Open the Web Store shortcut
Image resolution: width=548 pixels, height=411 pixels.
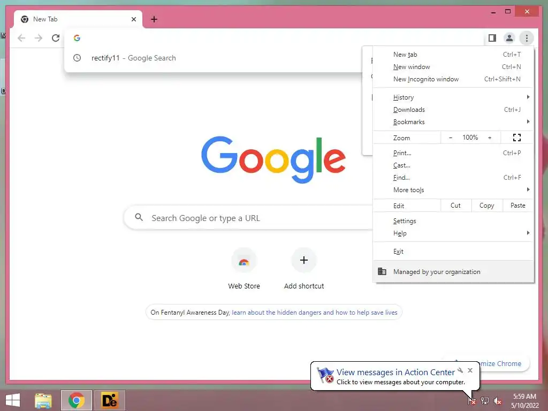[x=244, y=269]
